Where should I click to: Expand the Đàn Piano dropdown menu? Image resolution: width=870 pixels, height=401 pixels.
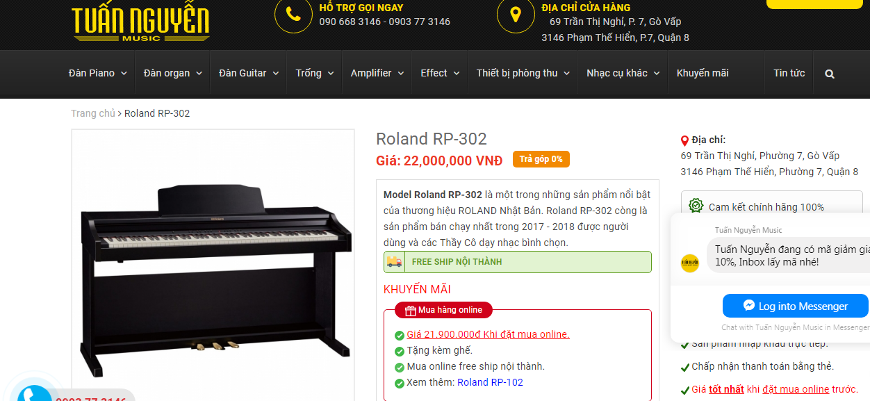[x=98, y=73]
